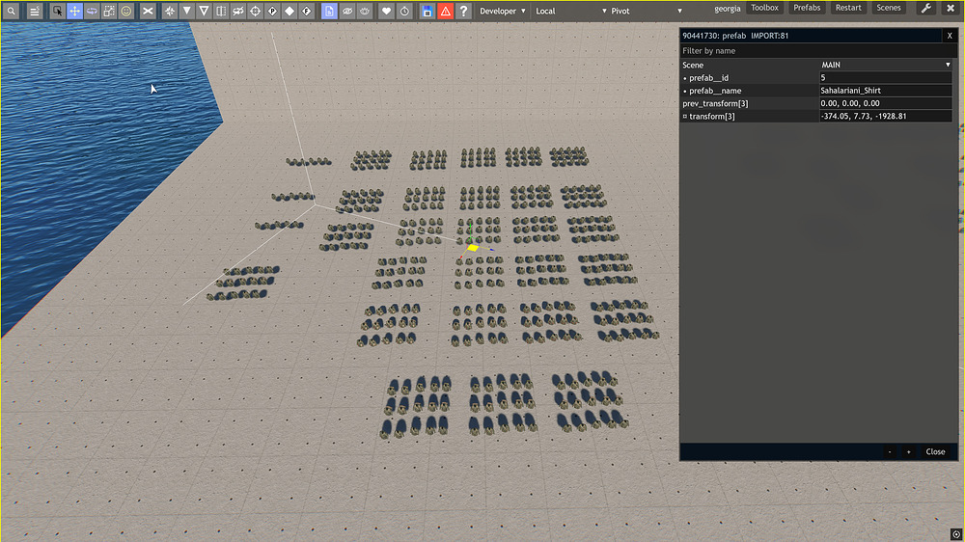Click the mirror split-panel icon
The height and width of the screenshot is (542, 965).
221,11
